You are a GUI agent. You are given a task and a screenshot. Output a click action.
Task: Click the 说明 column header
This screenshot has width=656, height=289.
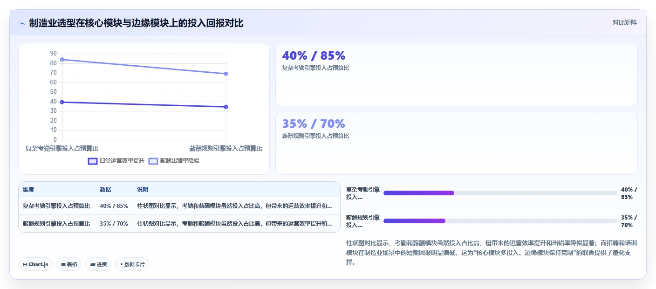[x=143, y=190]
